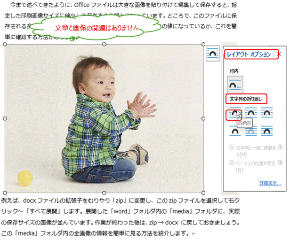Click the top-left resize handle of the image
The height and width of the screenshot is (240, 290).
(x=5, y=45)
